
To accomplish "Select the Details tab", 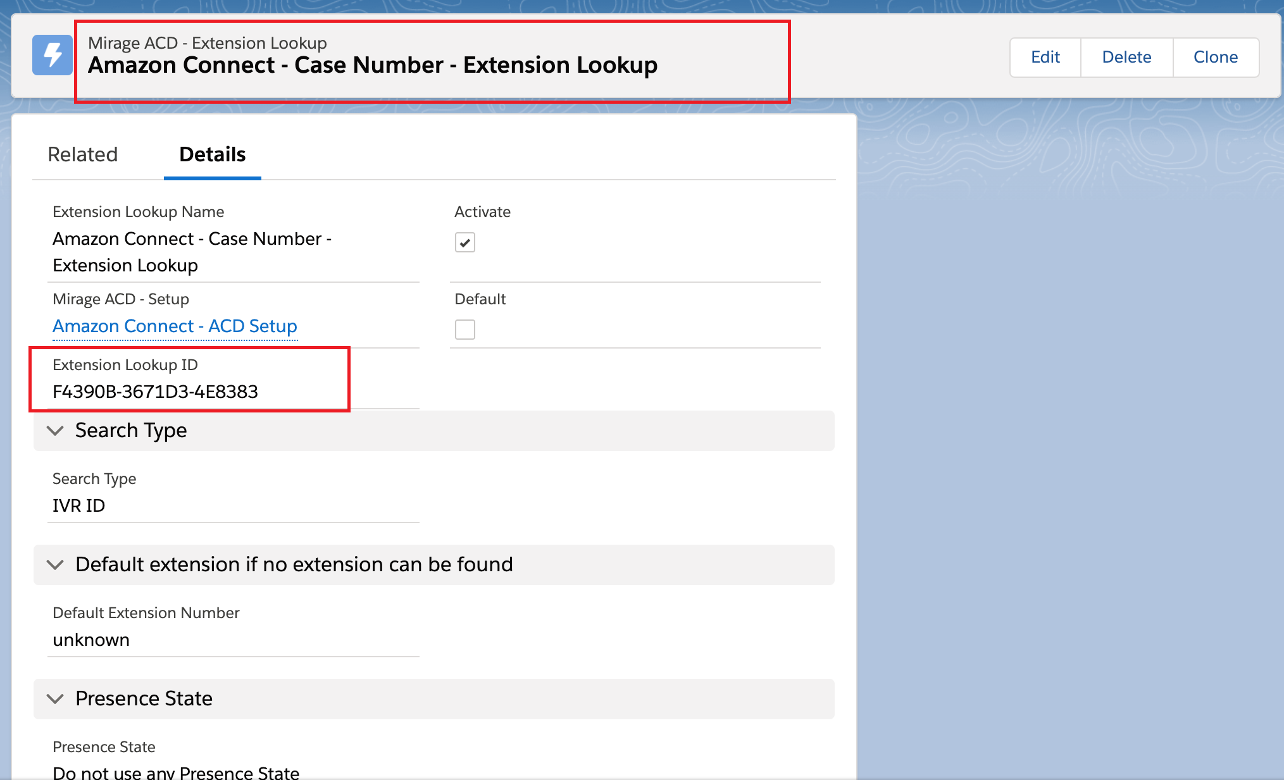I will pos(213,154).
